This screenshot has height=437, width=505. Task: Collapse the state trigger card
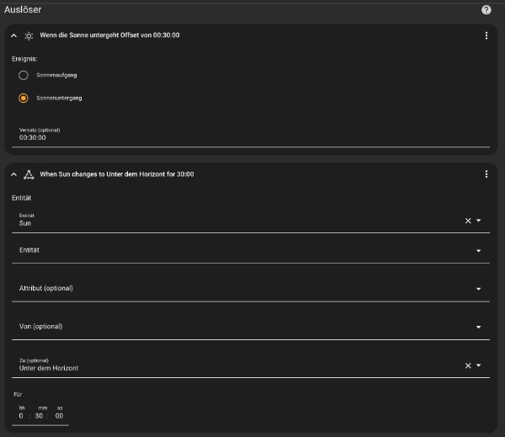click(13, 174)
